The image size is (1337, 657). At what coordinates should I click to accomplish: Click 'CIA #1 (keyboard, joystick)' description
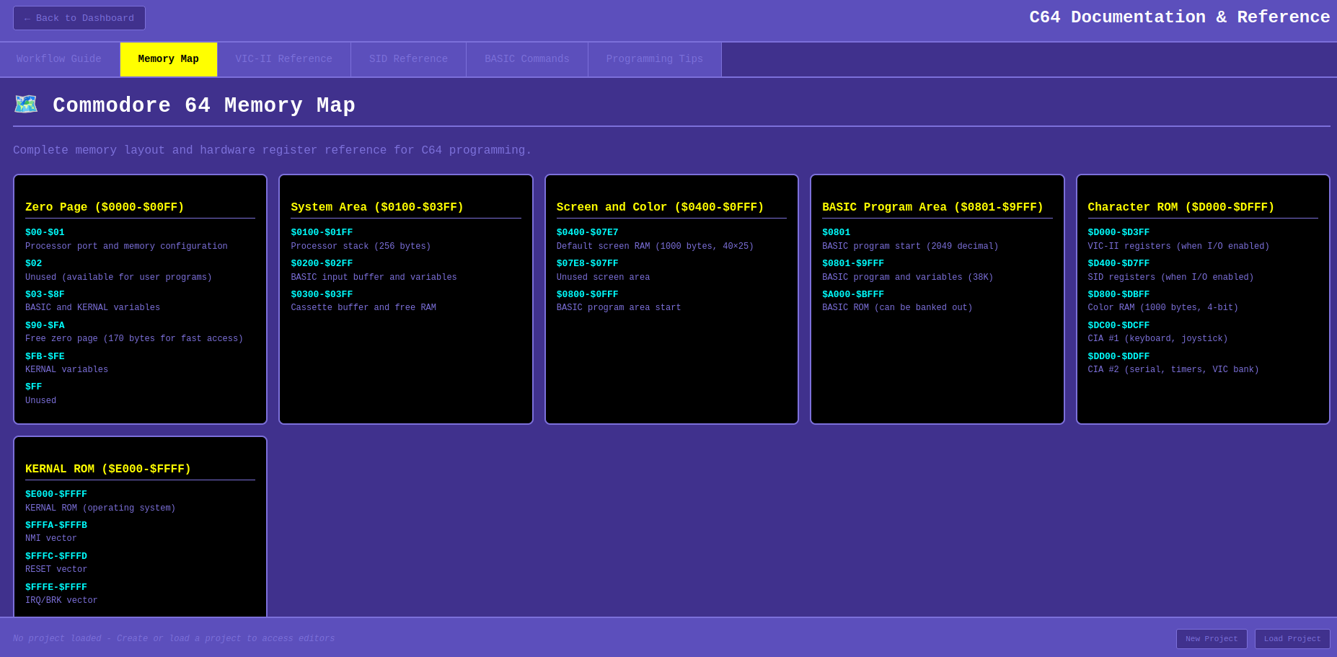(1158, 339)
